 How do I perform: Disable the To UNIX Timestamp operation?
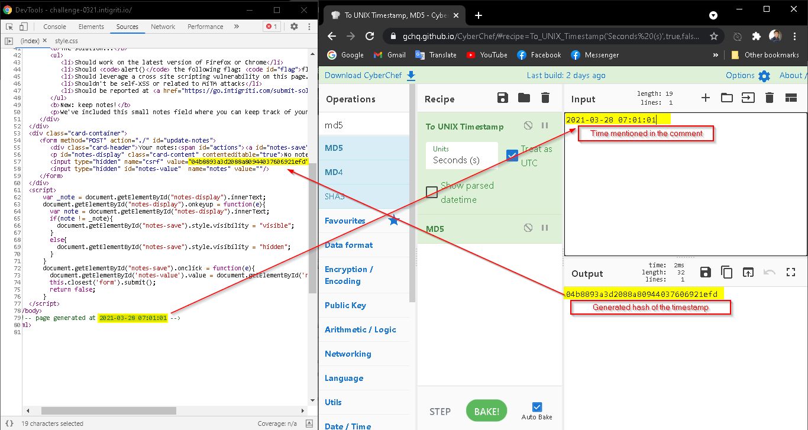pos(528,126)
